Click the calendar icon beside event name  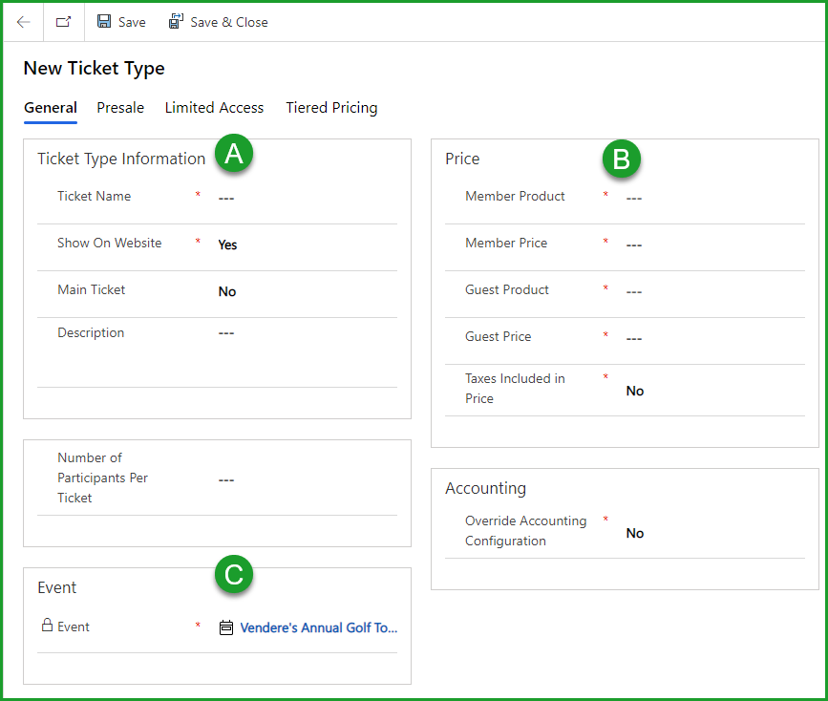point(226,627)
